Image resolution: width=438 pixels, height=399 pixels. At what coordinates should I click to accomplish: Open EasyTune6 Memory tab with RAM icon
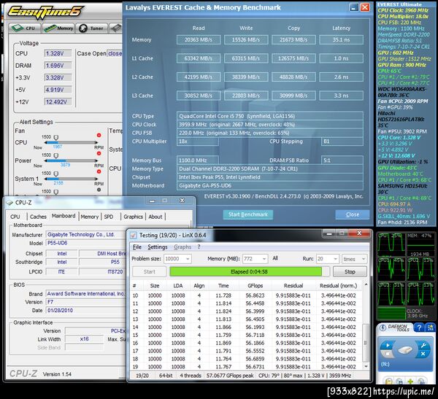[58, 28]
